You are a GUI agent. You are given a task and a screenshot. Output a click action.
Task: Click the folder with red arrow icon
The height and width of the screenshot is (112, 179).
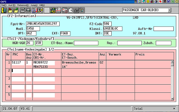tap(10, 10)
